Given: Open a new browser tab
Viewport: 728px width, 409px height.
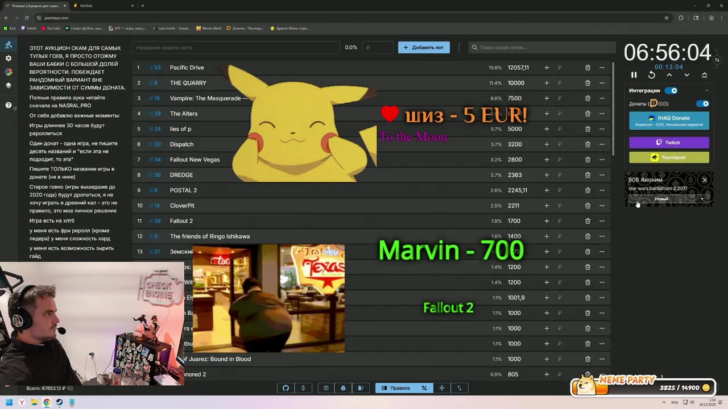Looking at the screenshot, I should pos(142,6).
